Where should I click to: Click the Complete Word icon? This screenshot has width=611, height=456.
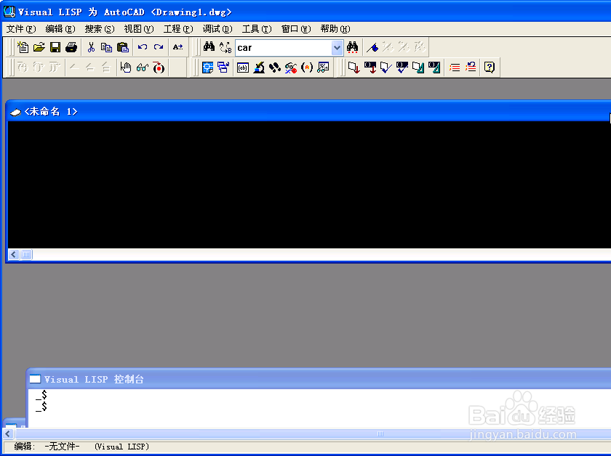(x=177, y=47)
